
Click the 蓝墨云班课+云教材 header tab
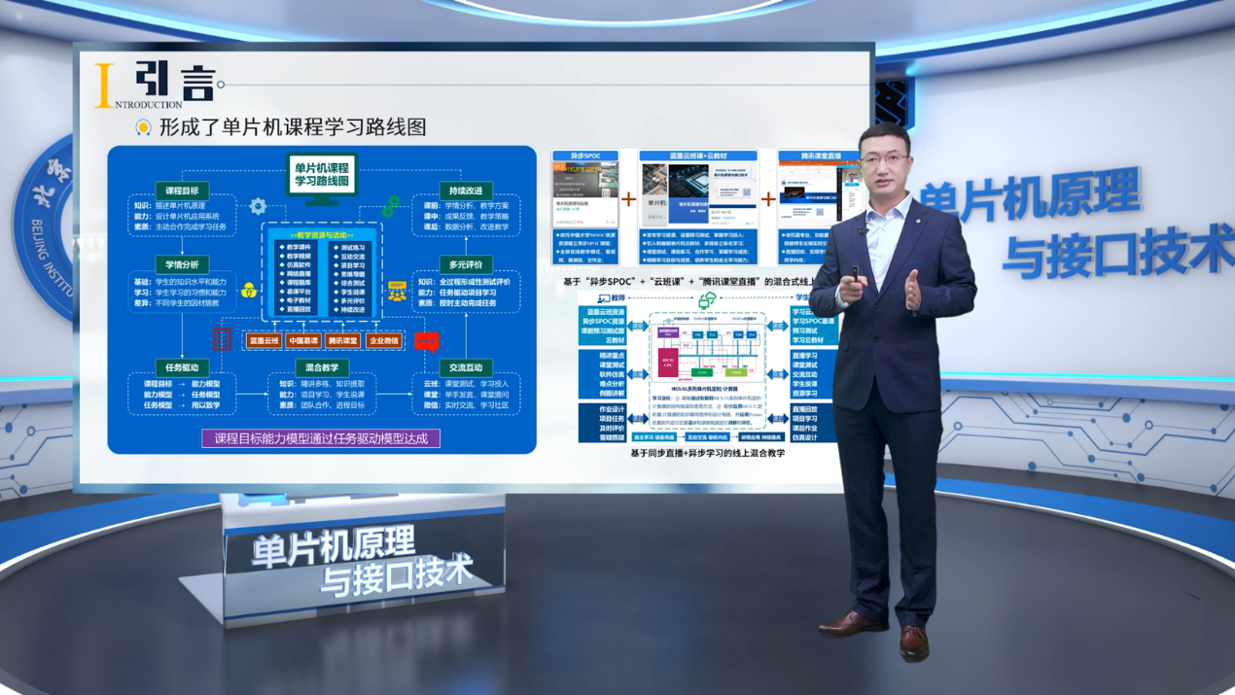coord(698,156)
